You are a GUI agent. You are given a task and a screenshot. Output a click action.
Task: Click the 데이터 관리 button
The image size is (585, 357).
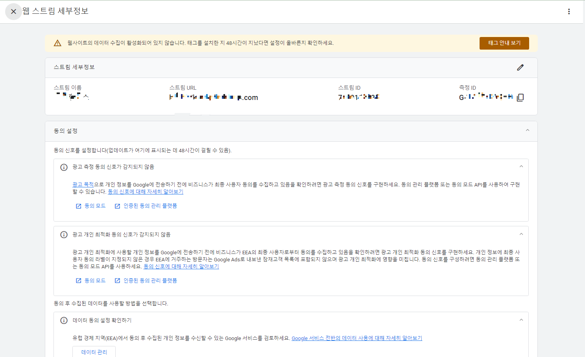pos(94,352)
